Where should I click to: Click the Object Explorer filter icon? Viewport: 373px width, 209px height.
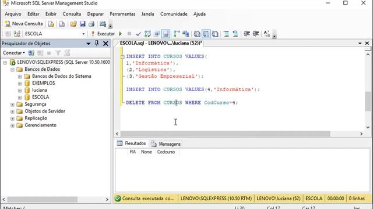pos(58,53)
